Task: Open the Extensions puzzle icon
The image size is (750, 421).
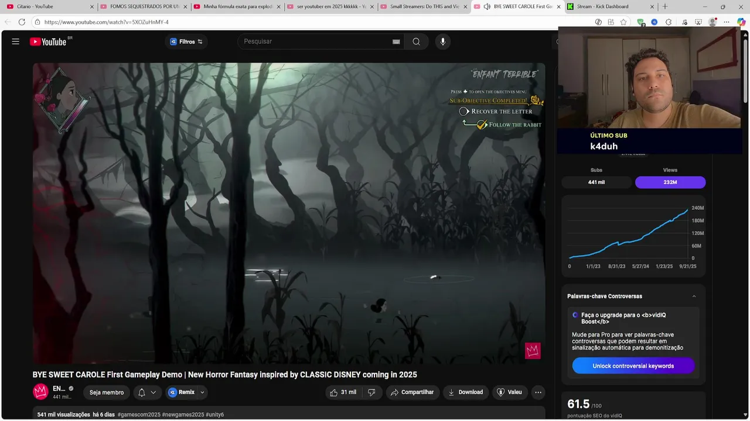Action: [x=669, y=22]
